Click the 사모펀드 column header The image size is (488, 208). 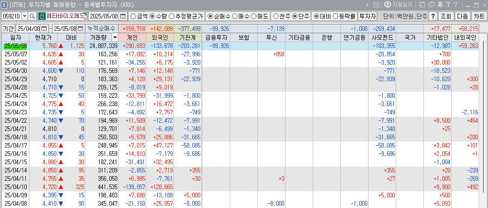pos(382,38)
